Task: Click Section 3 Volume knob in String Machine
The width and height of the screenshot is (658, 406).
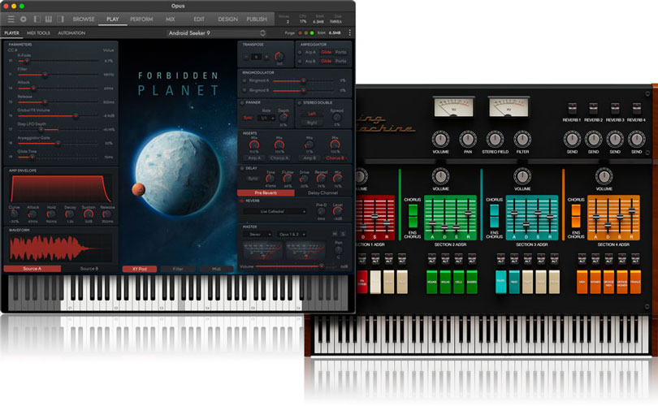Action: pos(522,176)
